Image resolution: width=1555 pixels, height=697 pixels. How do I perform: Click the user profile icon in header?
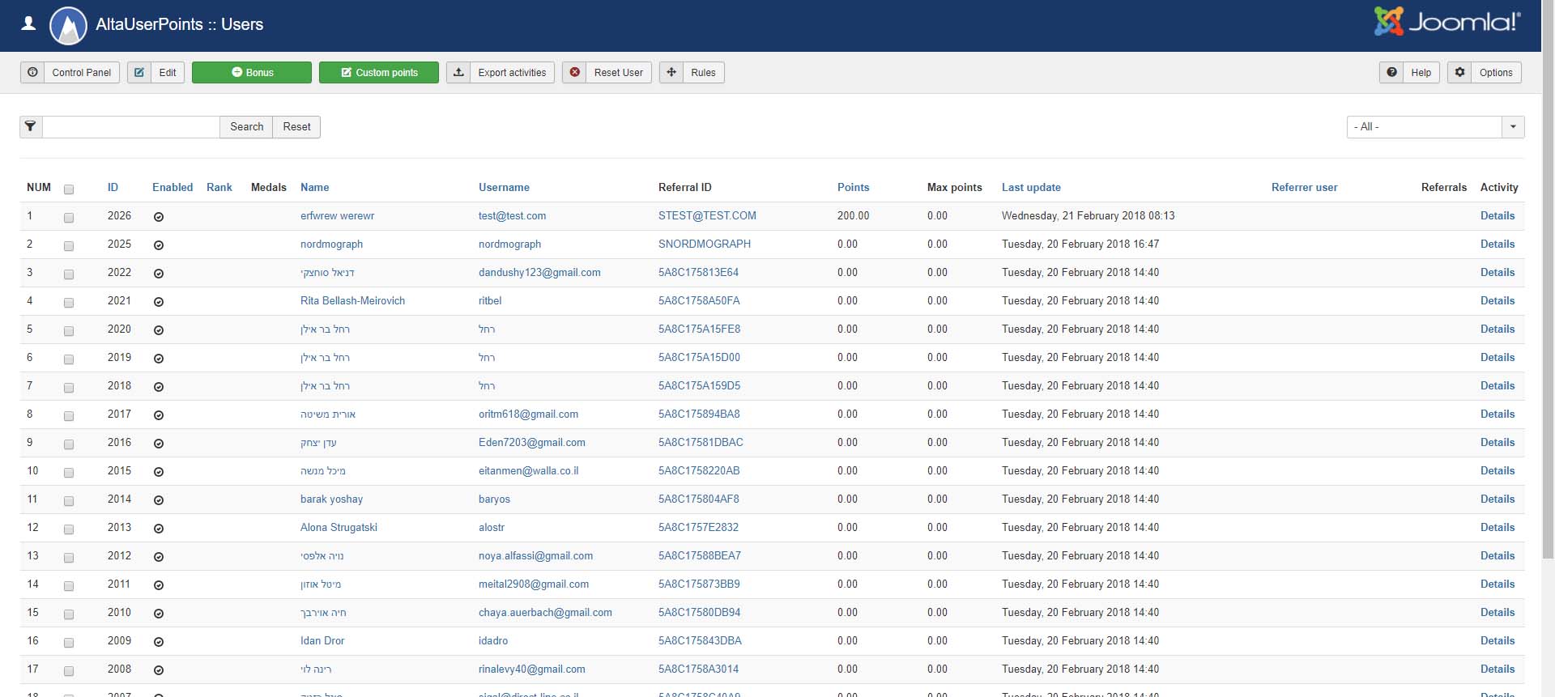[x=28, y=23]
